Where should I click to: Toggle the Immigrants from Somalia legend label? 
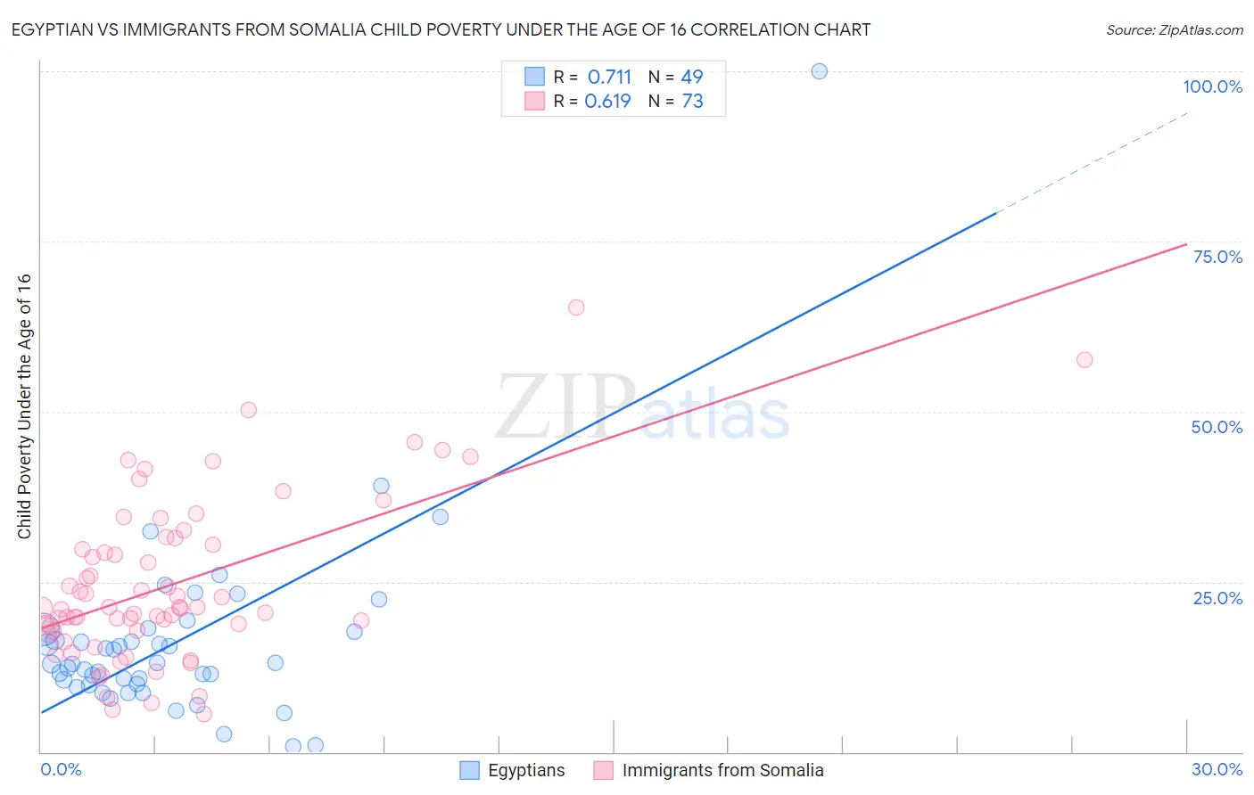[x=722, y=770]
